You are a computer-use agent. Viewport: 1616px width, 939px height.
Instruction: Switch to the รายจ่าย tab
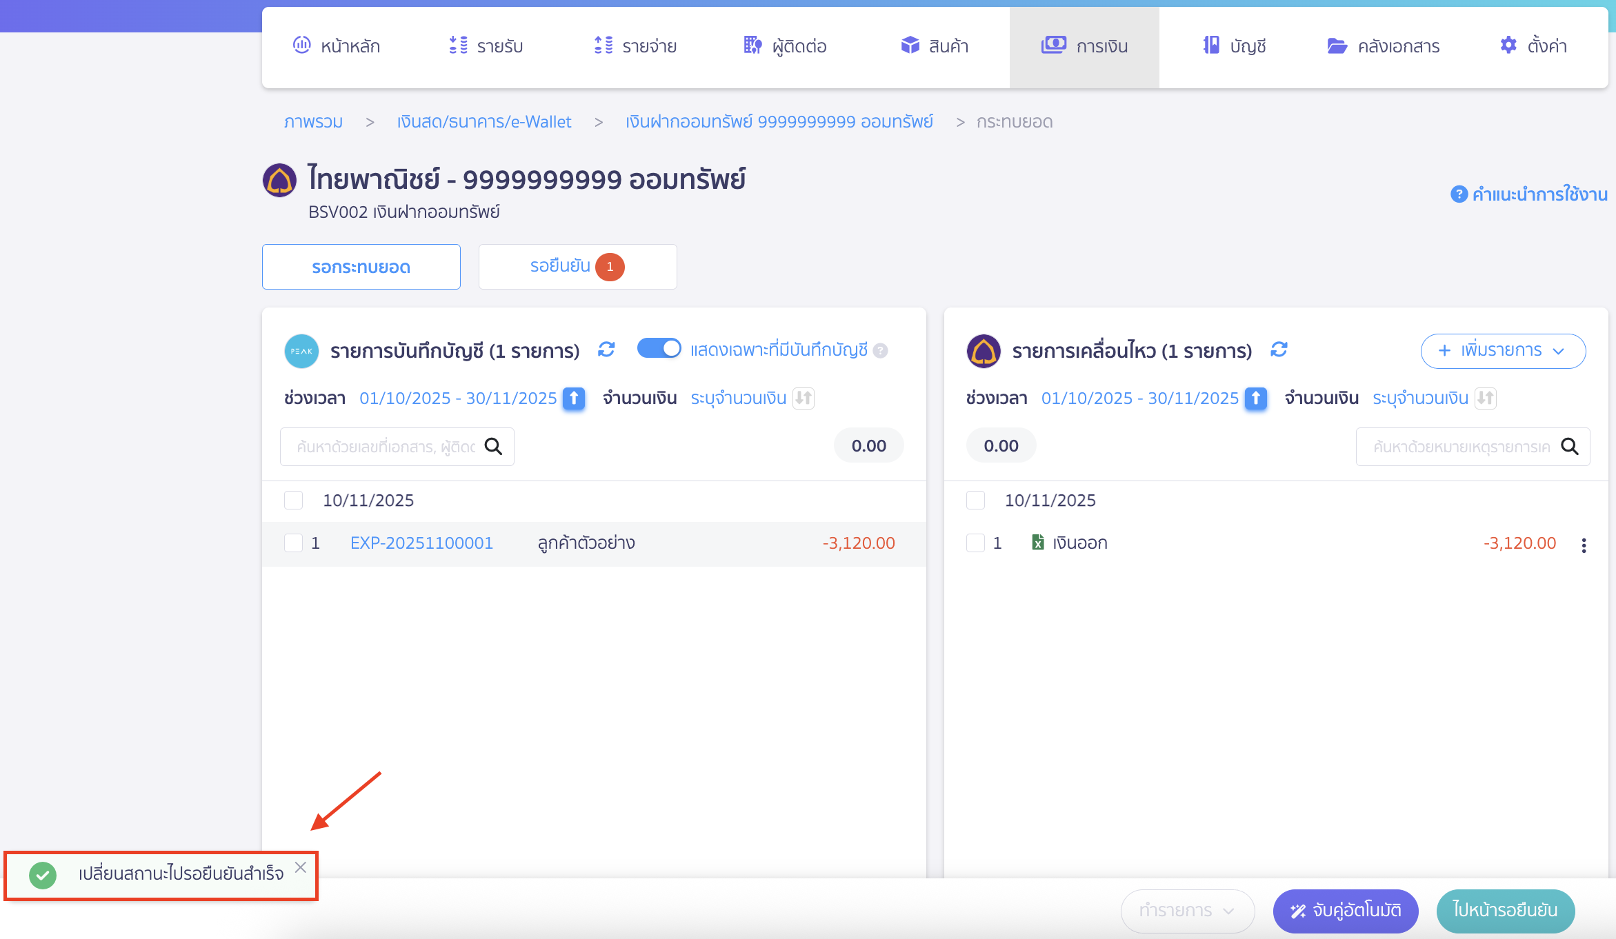(x=635, y=46)
